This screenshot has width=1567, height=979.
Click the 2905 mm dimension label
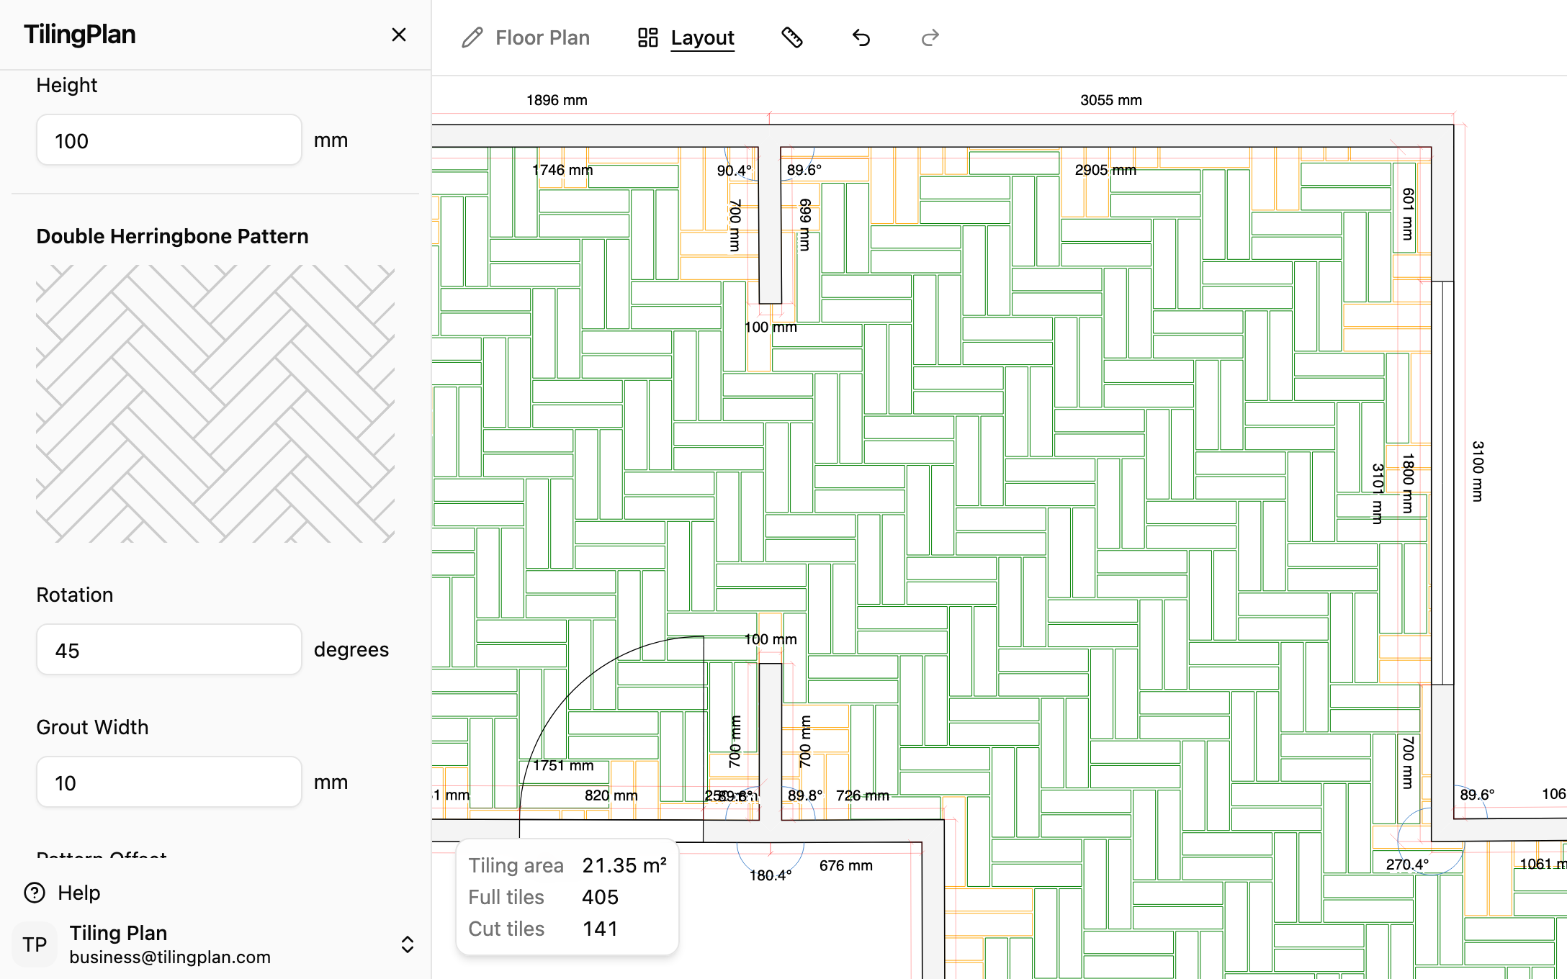(x=1105, y=170)
